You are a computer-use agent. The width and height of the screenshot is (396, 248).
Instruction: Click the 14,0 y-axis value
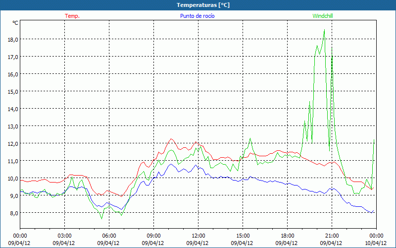point(13,109)
